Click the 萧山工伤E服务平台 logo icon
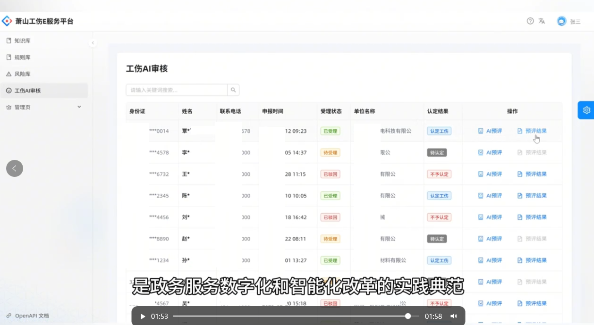Viewport: 594px width, 325px height. [7, 21]
